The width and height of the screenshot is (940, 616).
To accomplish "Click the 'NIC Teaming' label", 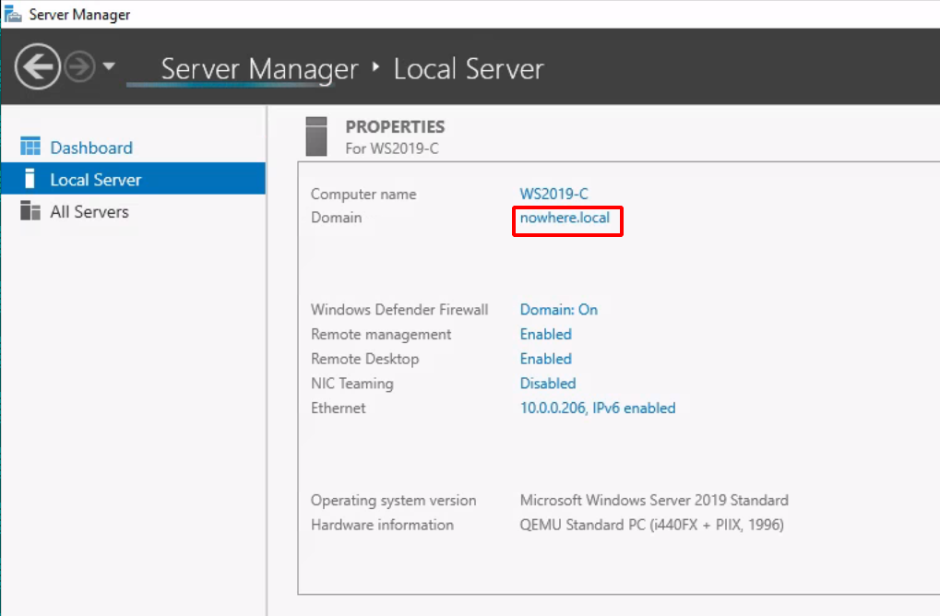I will pos(351,384).
